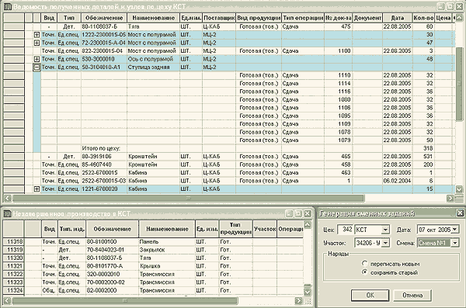Click Наименование column header in Ведомость

tap(153, 18)
